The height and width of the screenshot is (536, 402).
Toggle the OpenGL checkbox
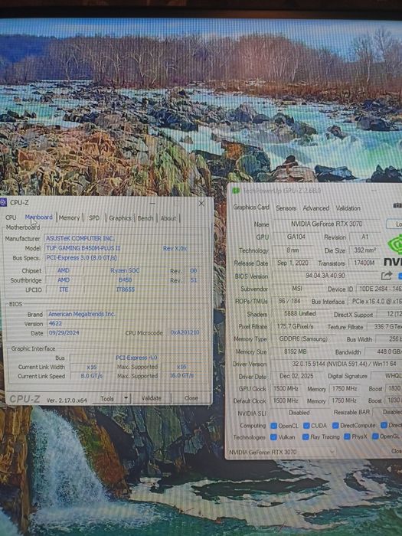(x=375, y=436)
